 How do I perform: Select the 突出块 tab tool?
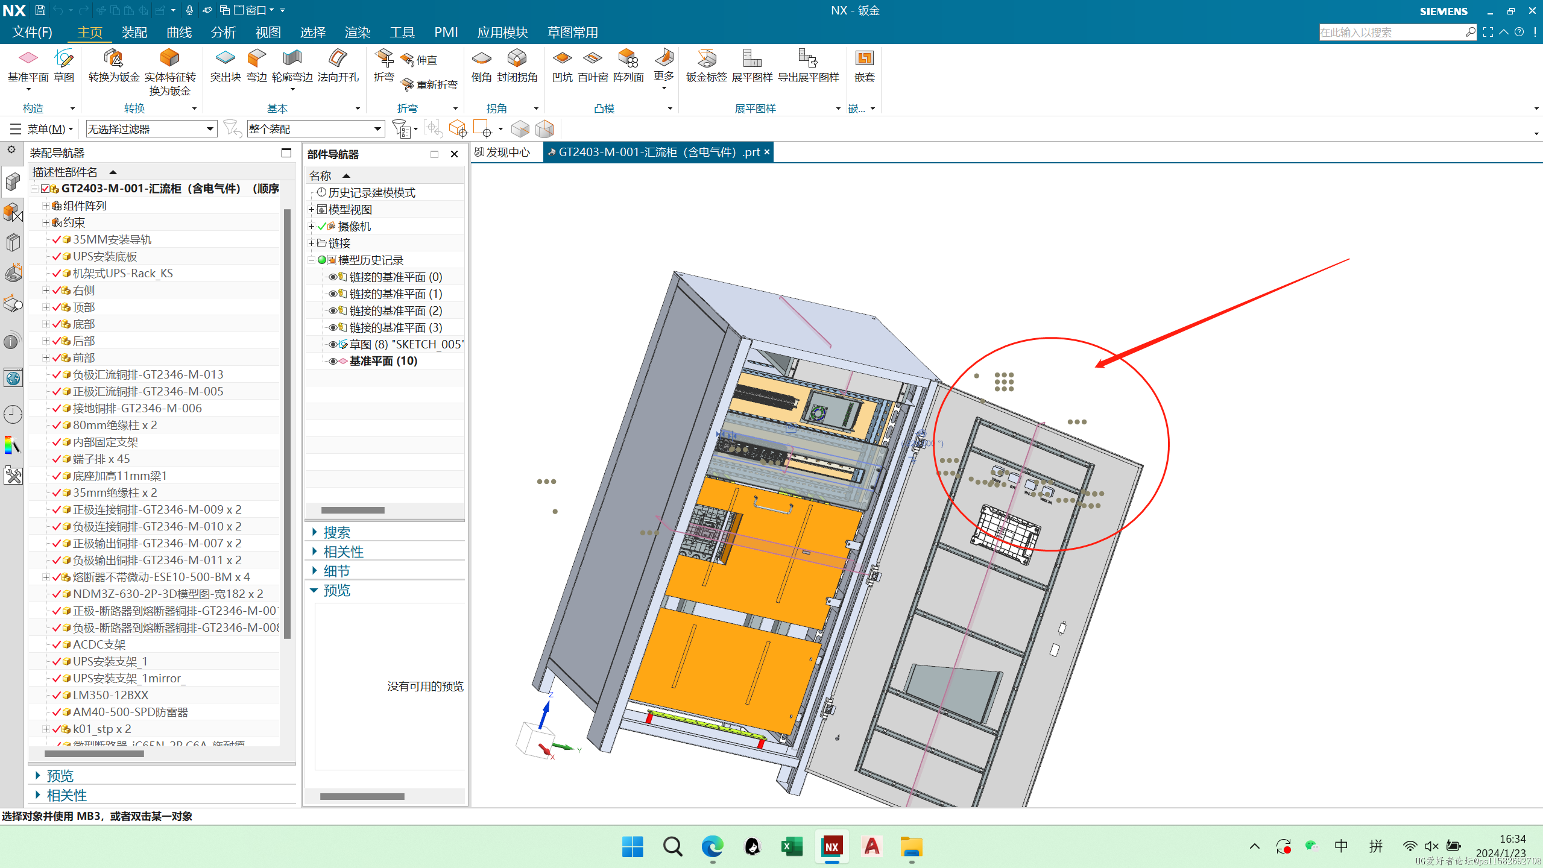225,65
